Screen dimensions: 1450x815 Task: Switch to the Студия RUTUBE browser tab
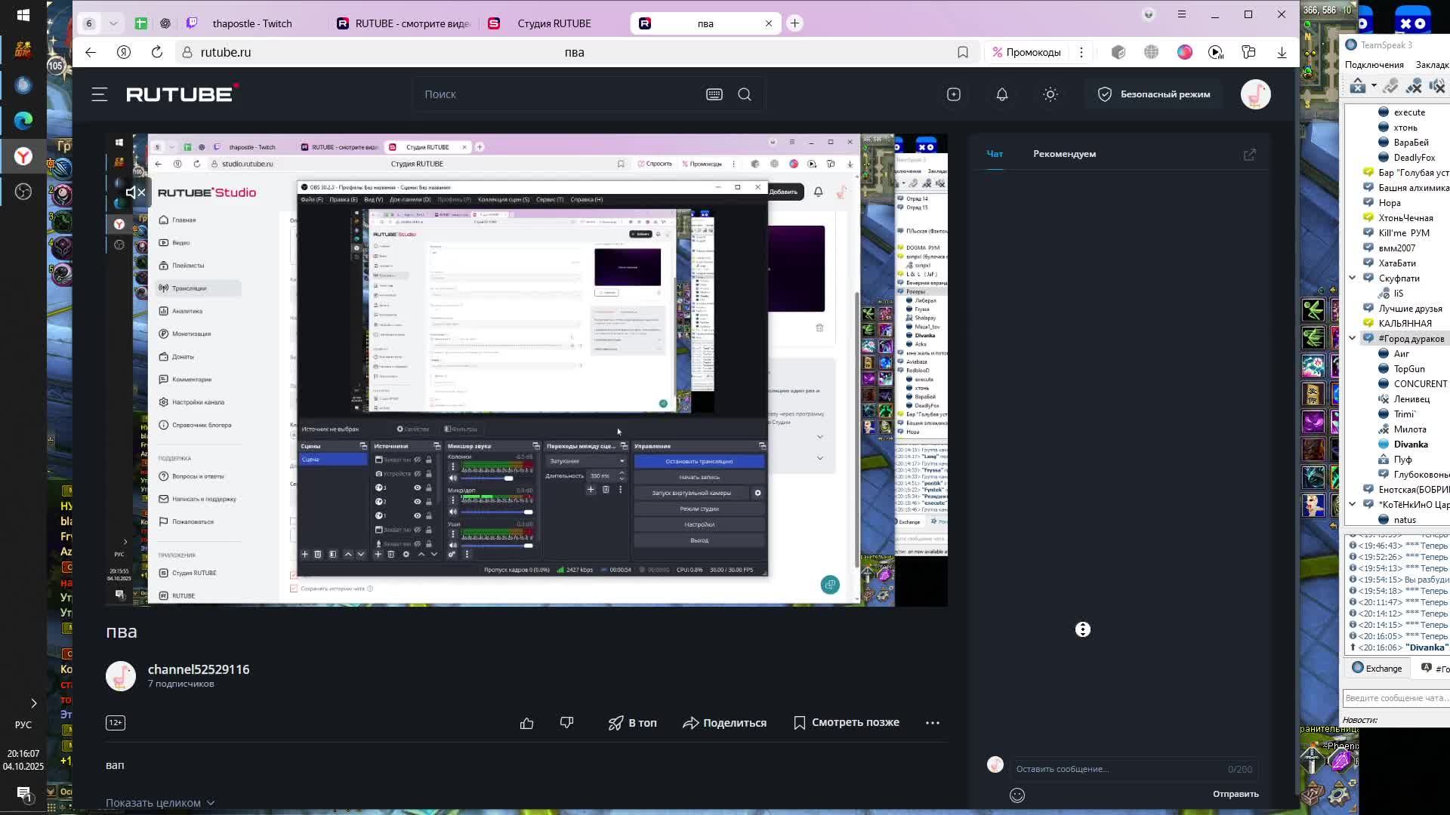tap(554, 23)
